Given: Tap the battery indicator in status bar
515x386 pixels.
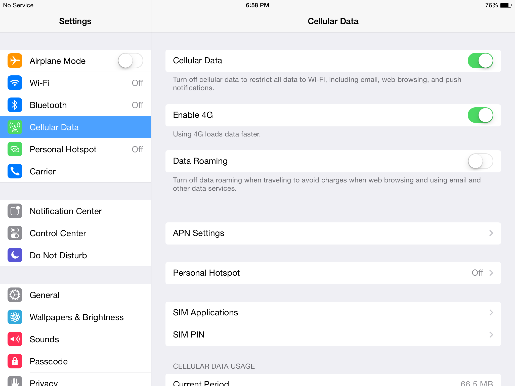Looking at the screenshot, I should pyautogui.click(x=505, y=5).
